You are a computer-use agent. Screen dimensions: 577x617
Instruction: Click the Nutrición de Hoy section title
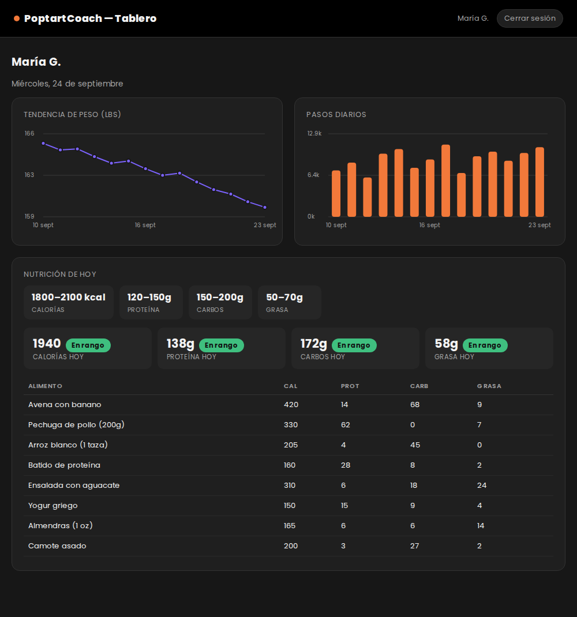(x=60, y=274)
